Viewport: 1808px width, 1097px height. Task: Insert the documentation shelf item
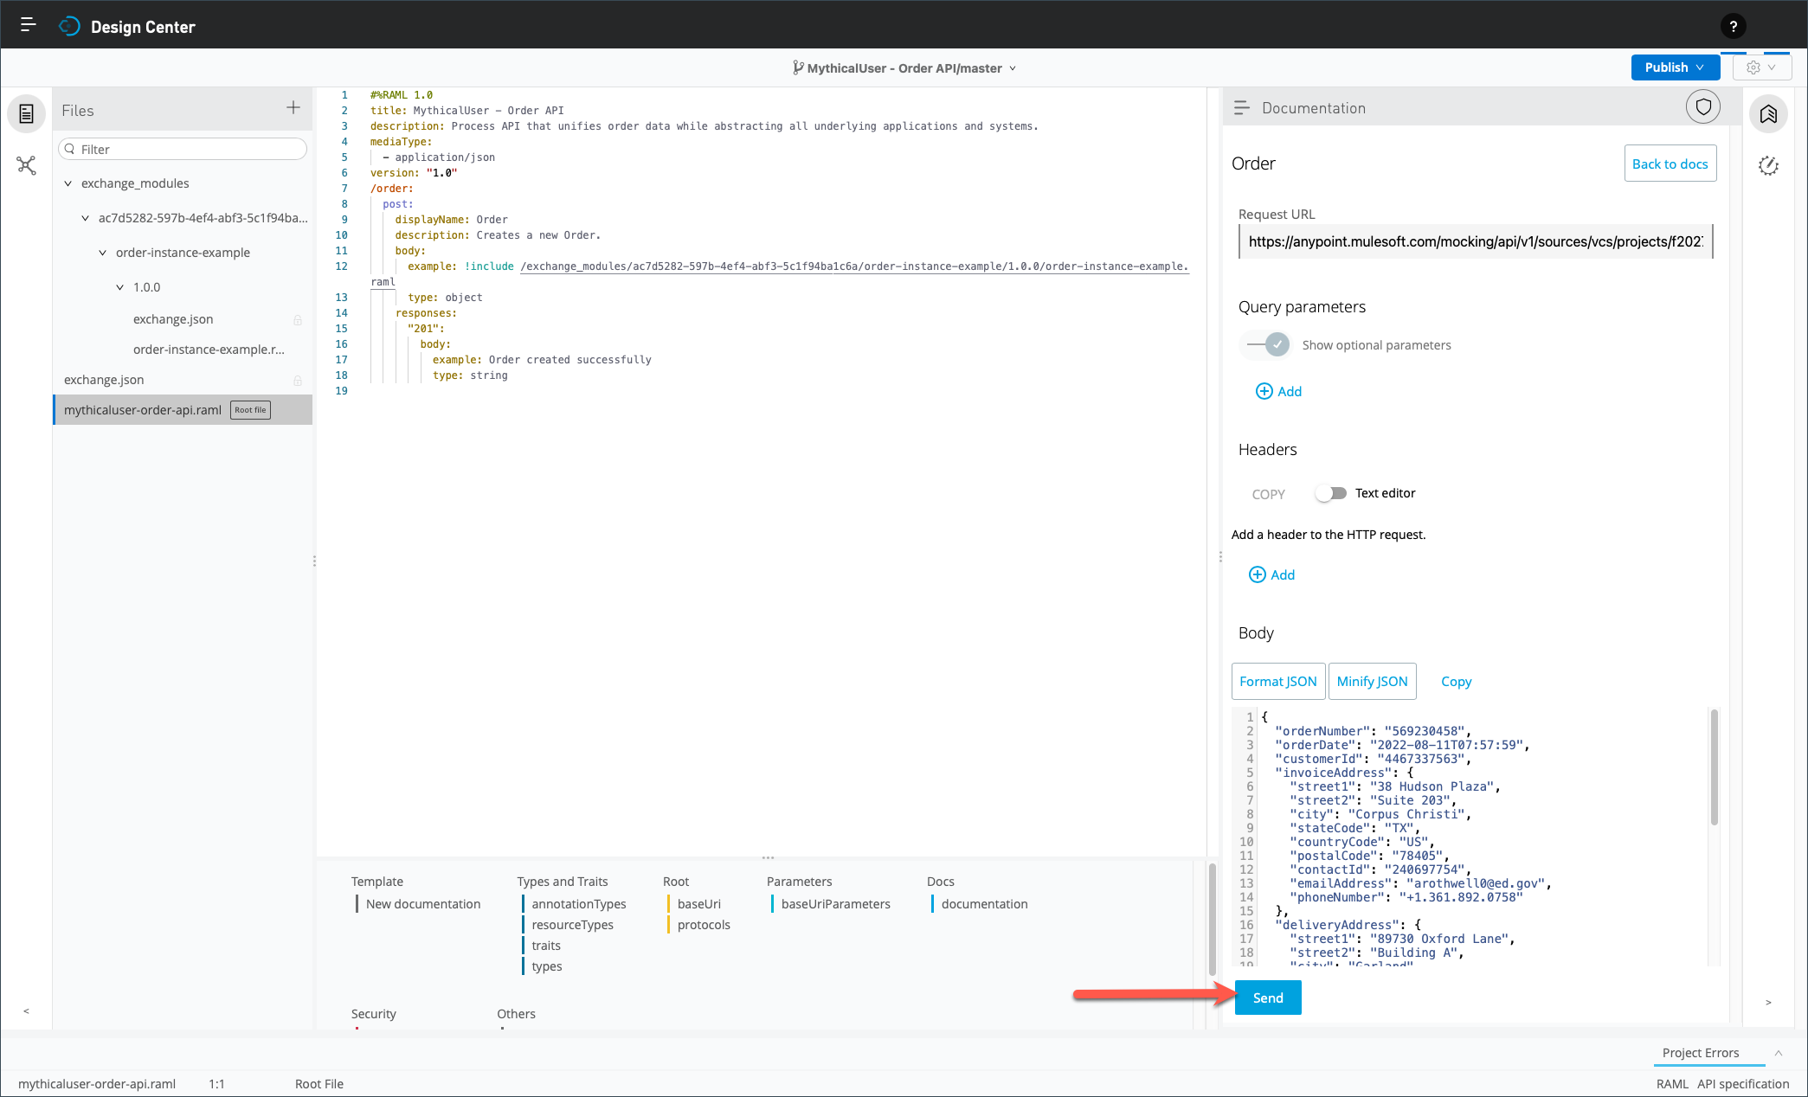(984, 903)
